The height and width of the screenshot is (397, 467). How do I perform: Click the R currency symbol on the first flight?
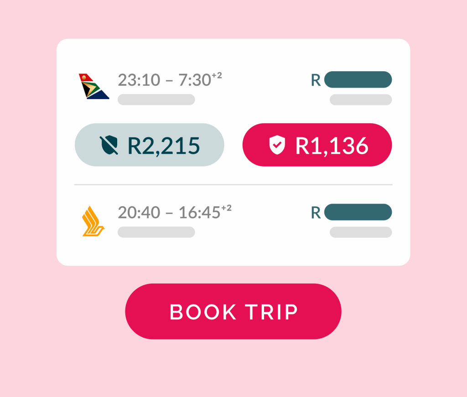[316, 80]
